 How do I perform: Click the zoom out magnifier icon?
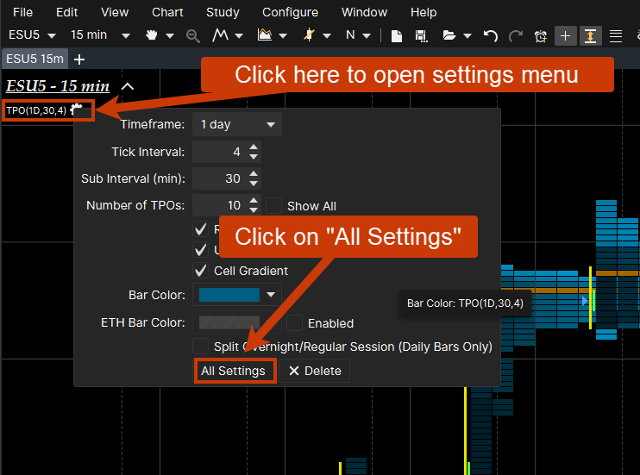click(x=192, y=36)
